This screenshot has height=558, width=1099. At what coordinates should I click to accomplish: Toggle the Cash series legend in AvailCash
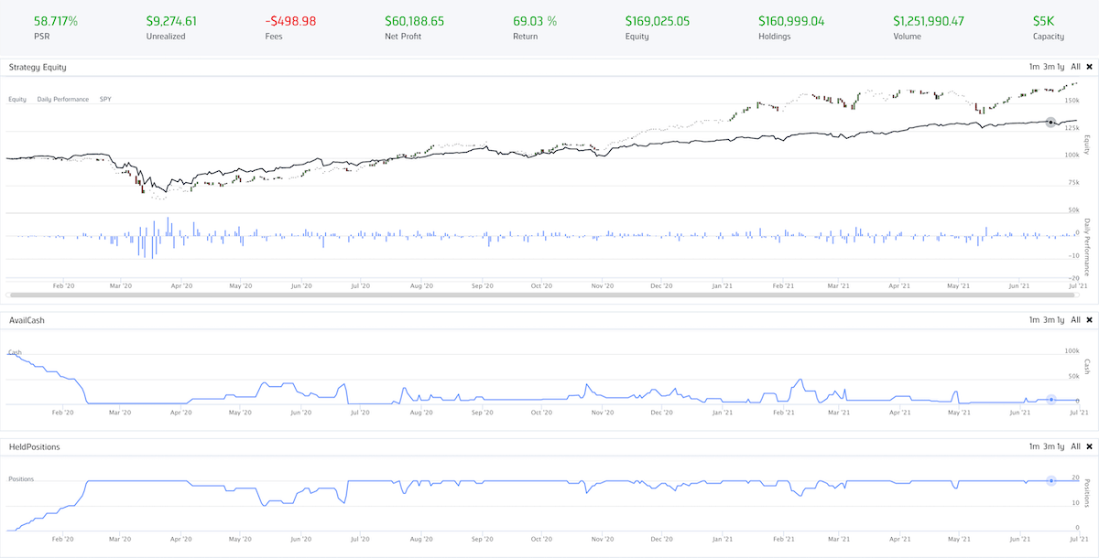[x=15, y=352]
